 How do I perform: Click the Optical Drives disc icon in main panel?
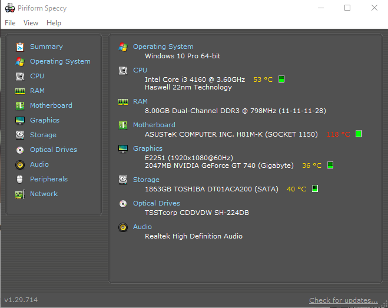click(123, 204)
